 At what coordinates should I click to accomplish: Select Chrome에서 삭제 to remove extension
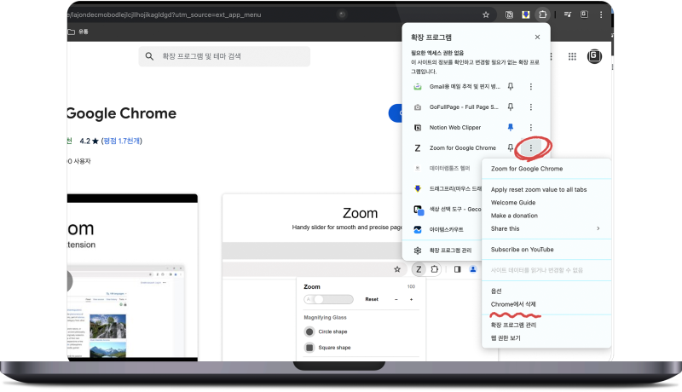point(513,304)
